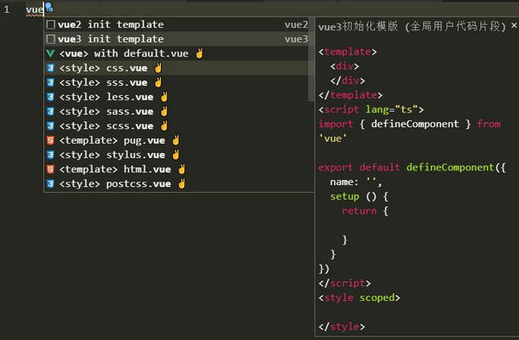
Task: Click the CSS icon beside sass.vue
Action: [x=50, y=112]
